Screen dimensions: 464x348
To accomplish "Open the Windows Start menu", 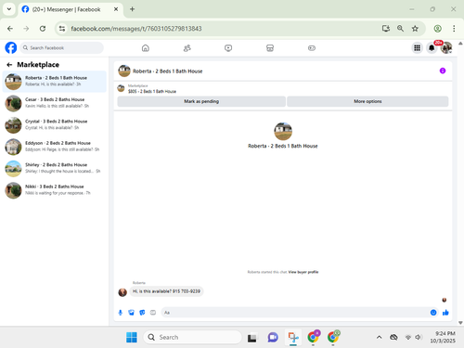I will point(132,337).
